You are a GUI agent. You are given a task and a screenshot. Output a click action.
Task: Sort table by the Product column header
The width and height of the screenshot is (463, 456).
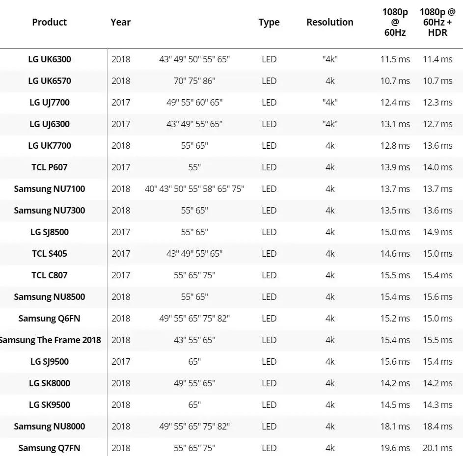49,22
